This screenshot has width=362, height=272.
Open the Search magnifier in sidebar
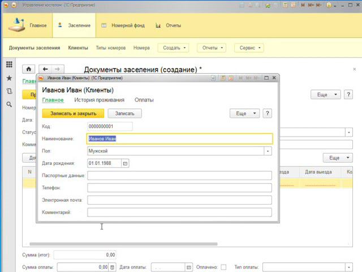tap(9, 104)
